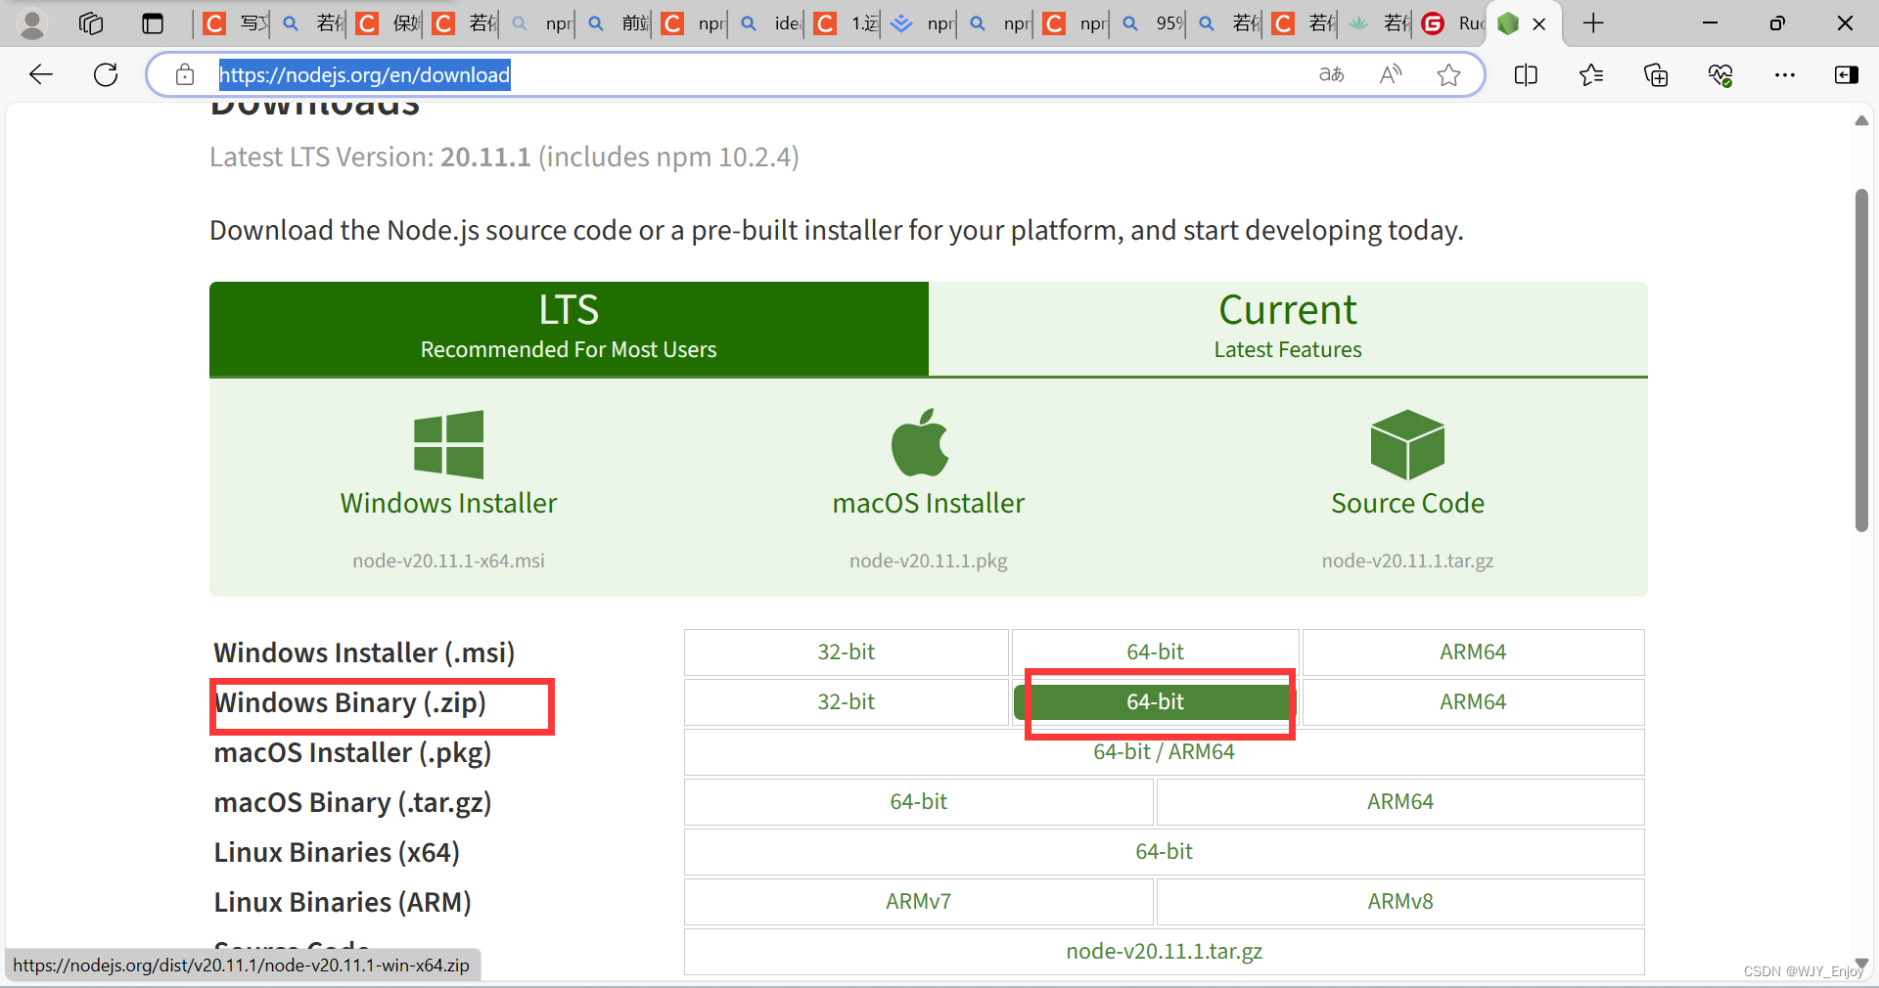Download Linux Binaries ARMv8
Viewport: 1879px width, 988px height.
[1400, 901]
